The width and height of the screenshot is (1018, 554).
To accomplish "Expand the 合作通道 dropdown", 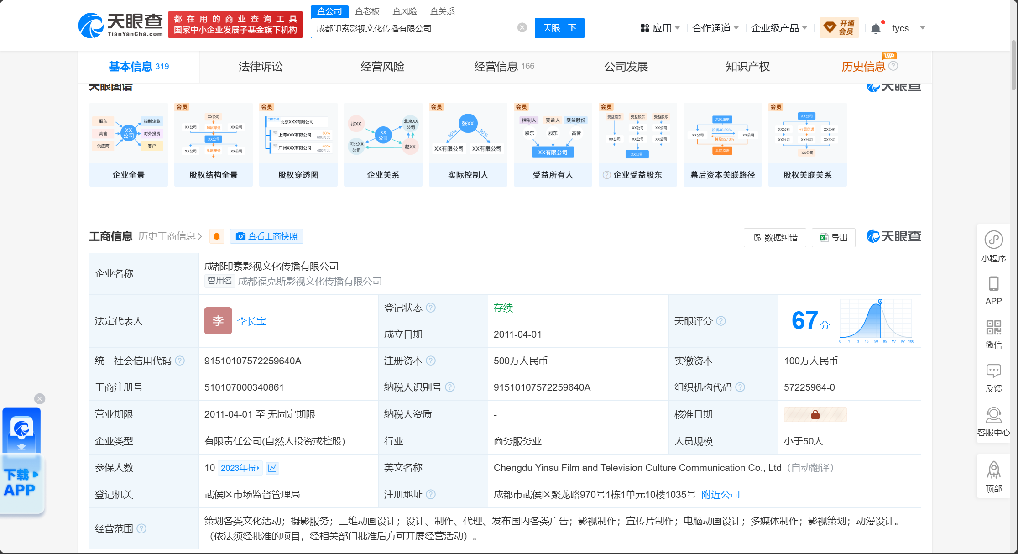I will [715, 28].
